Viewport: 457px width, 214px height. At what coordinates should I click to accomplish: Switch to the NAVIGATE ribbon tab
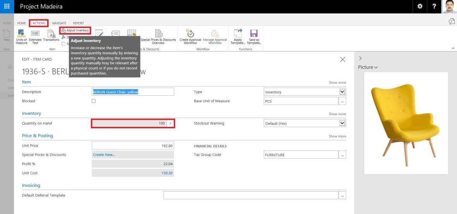59,23
